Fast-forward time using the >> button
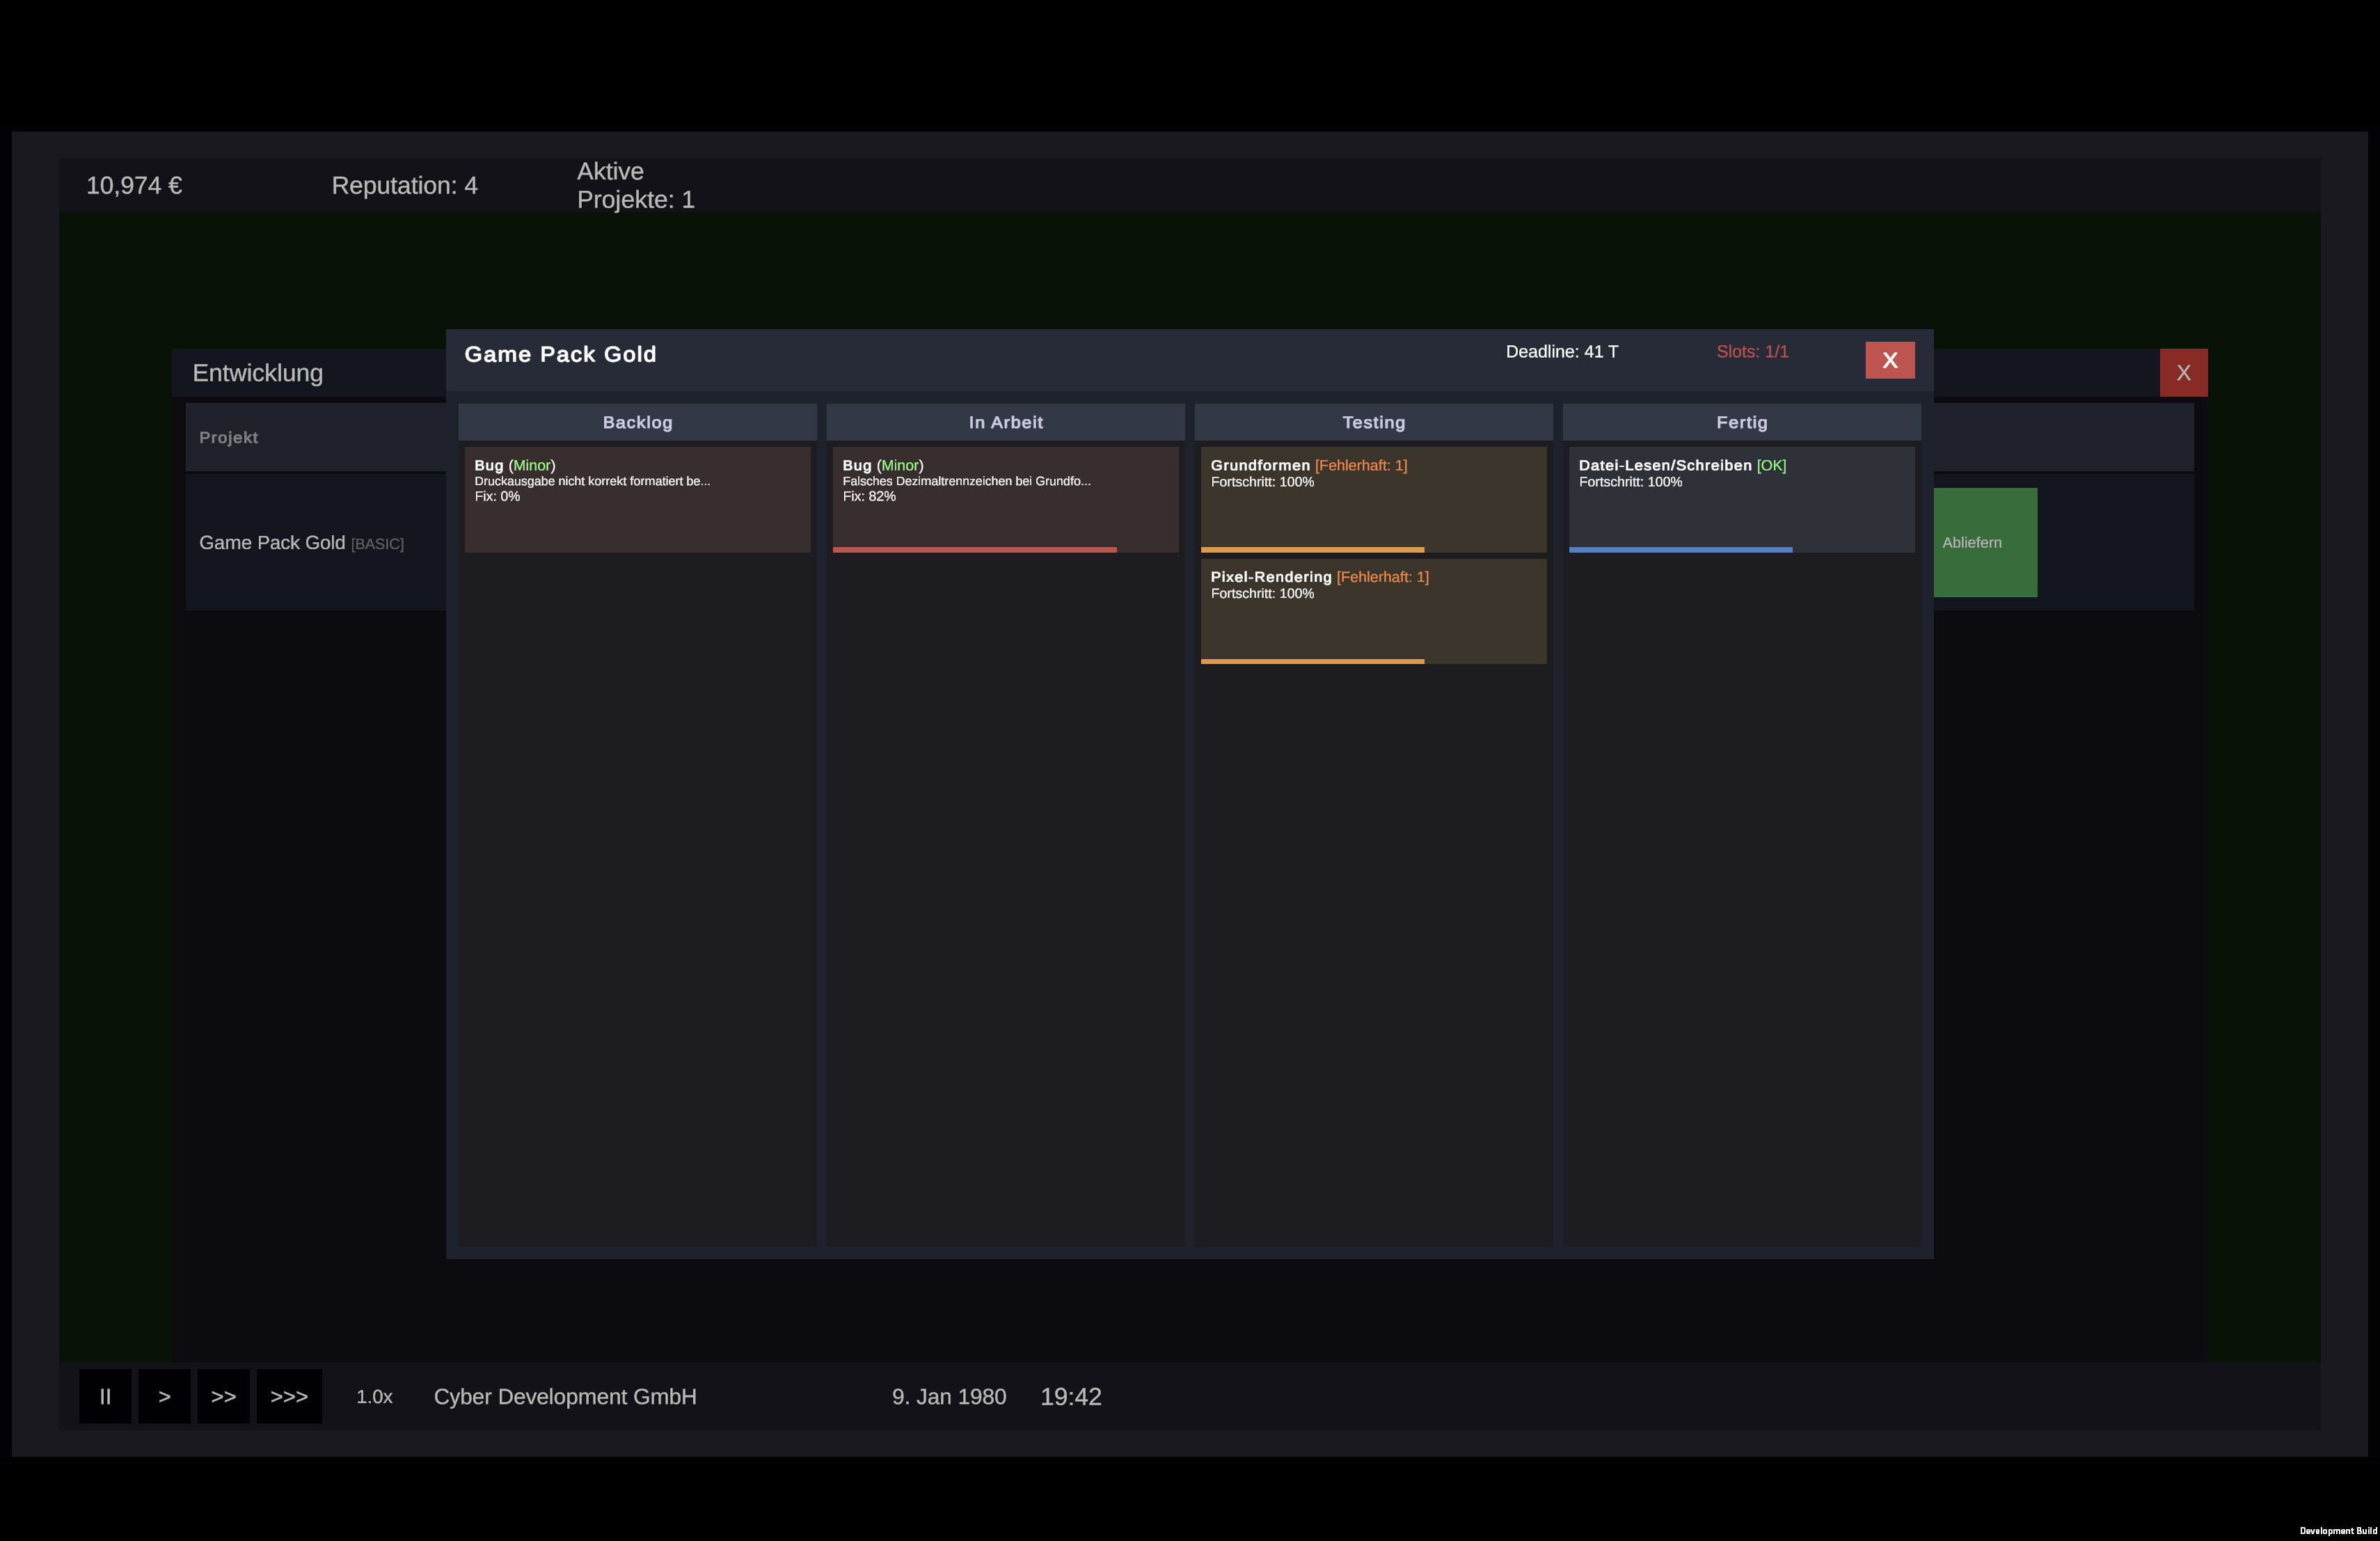2380x1541 pixels. tap(224, 1396)
